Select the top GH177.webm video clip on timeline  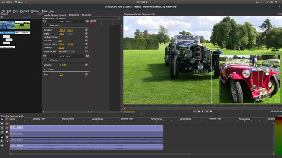(x=86, y=128)
